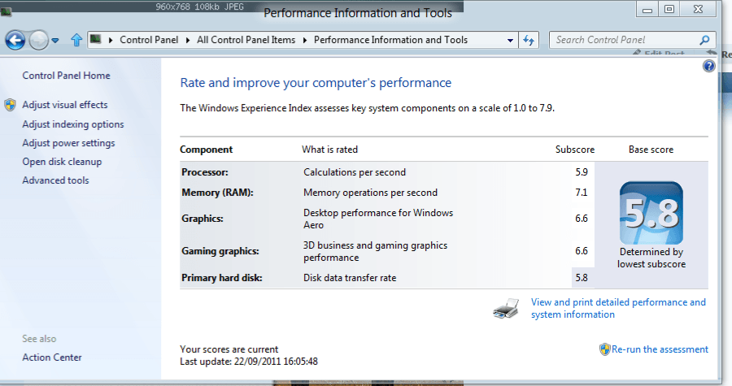
Task: Click the shield icon beside Re-run the assessment
Action: (604, 349)
